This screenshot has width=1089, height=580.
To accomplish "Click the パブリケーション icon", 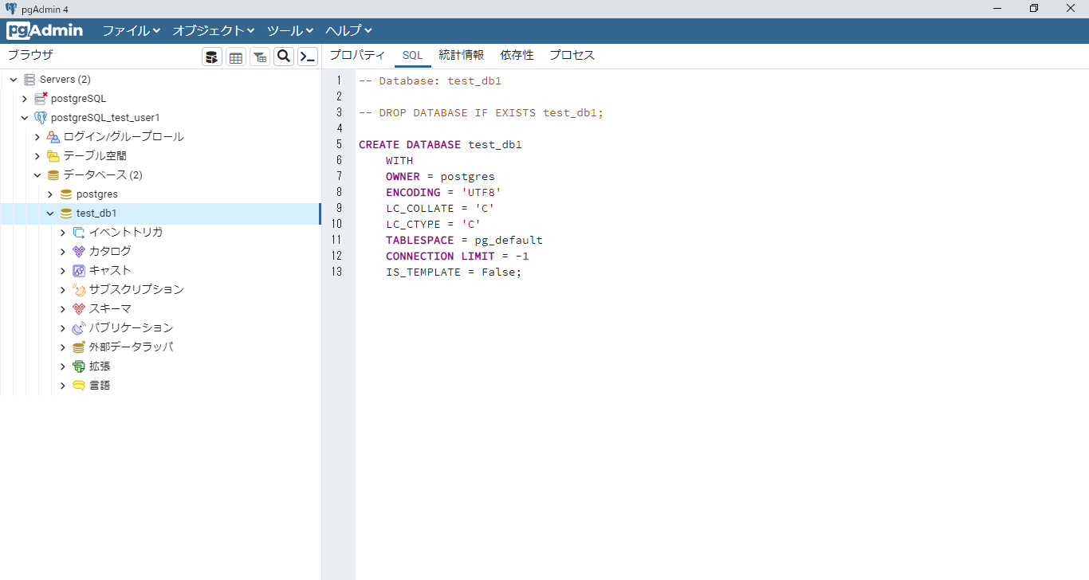I will [x=79, y=328].
